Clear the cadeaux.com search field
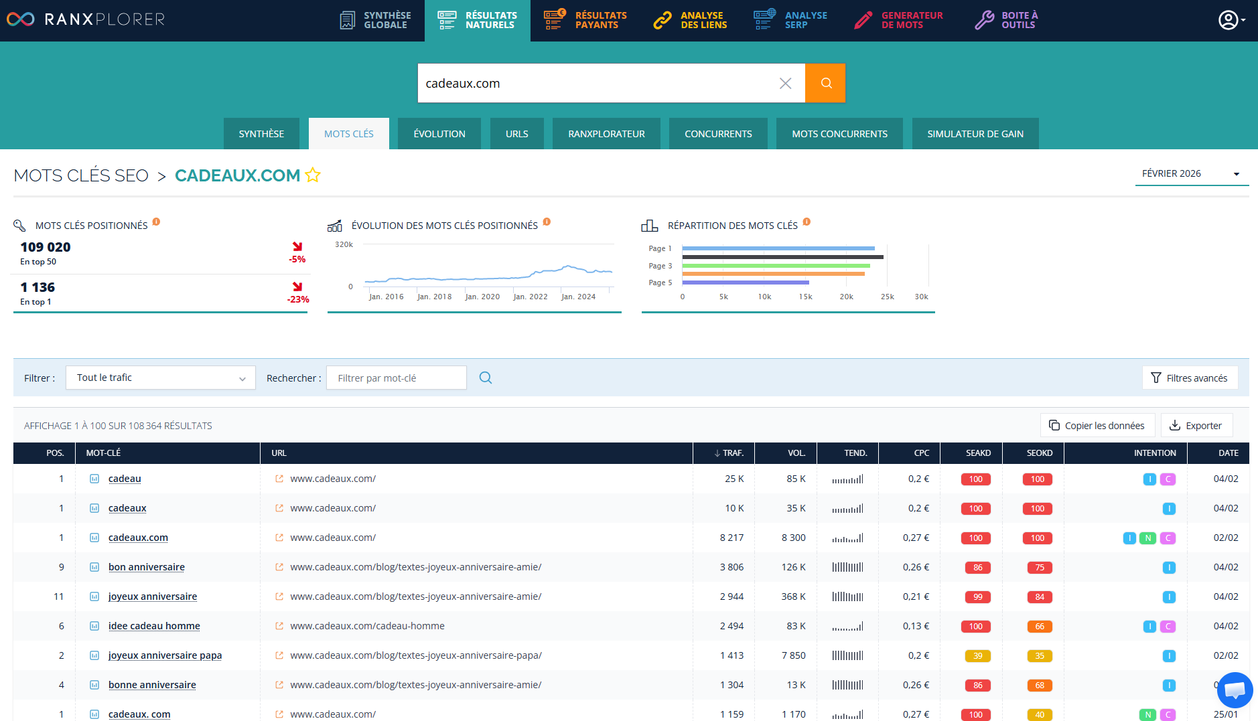The width and height of the screenshot is (1258, 721). [785, 83]
